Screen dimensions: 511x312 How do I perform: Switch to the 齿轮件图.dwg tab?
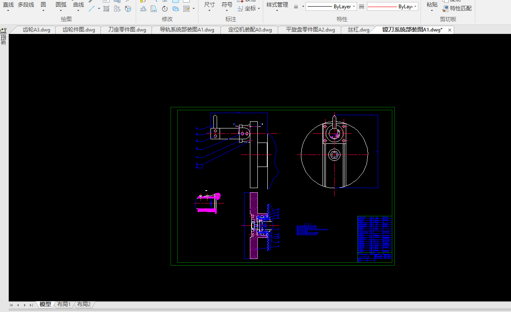78,30
